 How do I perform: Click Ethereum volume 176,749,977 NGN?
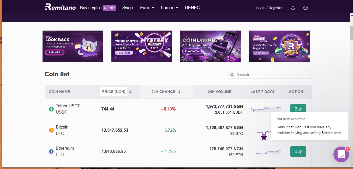226,149
